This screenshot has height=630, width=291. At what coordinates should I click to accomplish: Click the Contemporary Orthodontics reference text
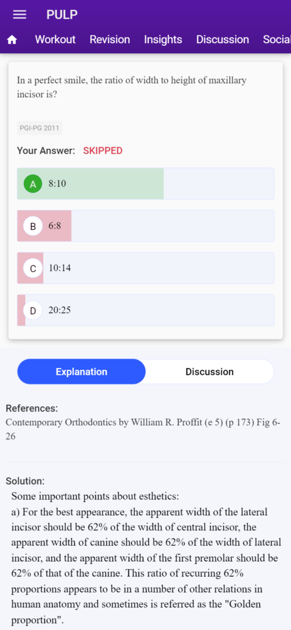point(143,429)
